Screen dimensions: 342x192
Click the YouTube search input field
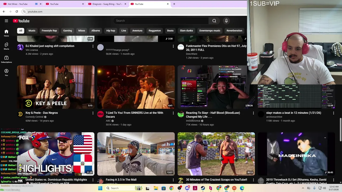[161, 21]
